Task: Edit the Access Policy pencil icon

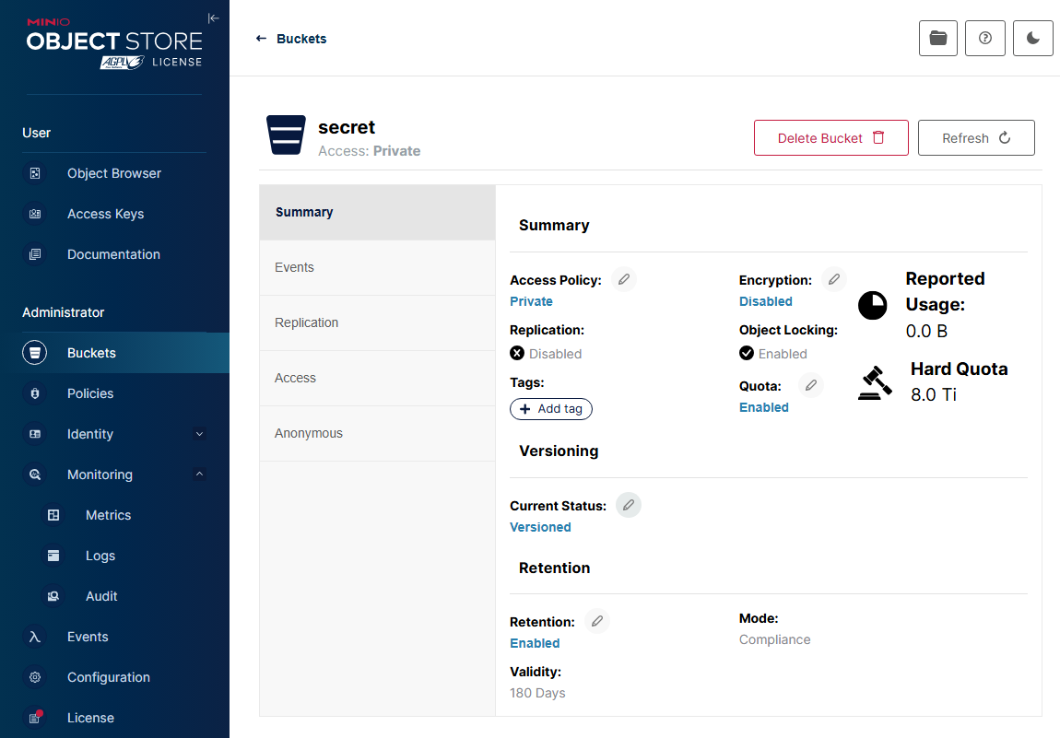Action: pos(623,279)
